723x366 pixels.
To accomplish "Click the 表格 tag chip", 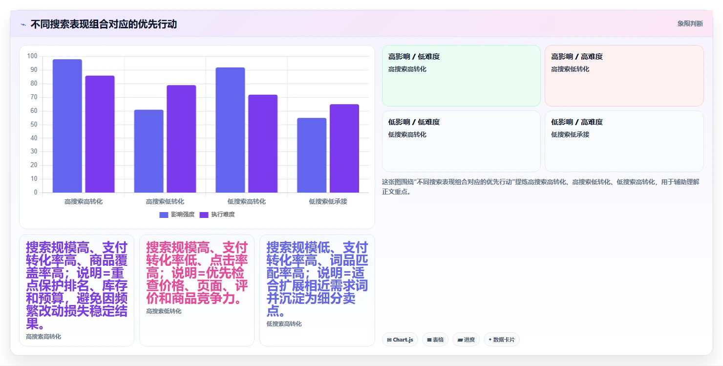I will tap(435, 340).
